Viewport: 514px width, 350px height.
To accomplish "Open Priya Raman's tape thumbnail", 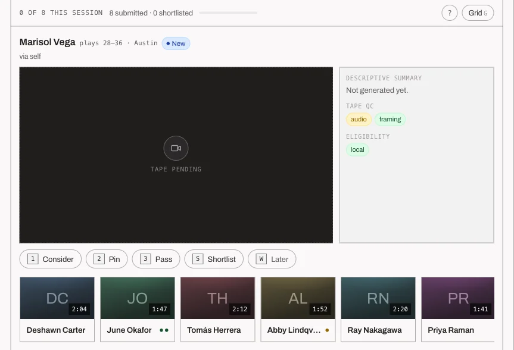I will (458, 298).
